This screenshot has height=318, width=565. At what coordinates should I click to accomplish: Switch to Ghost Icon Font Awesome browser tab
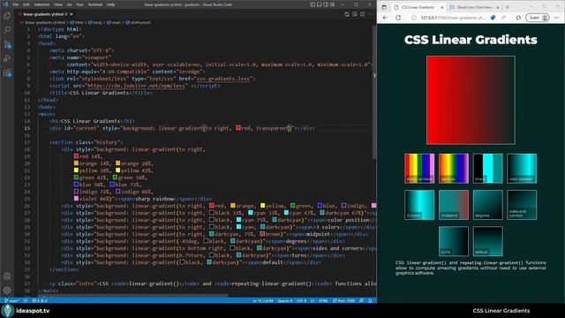(474, 7)
